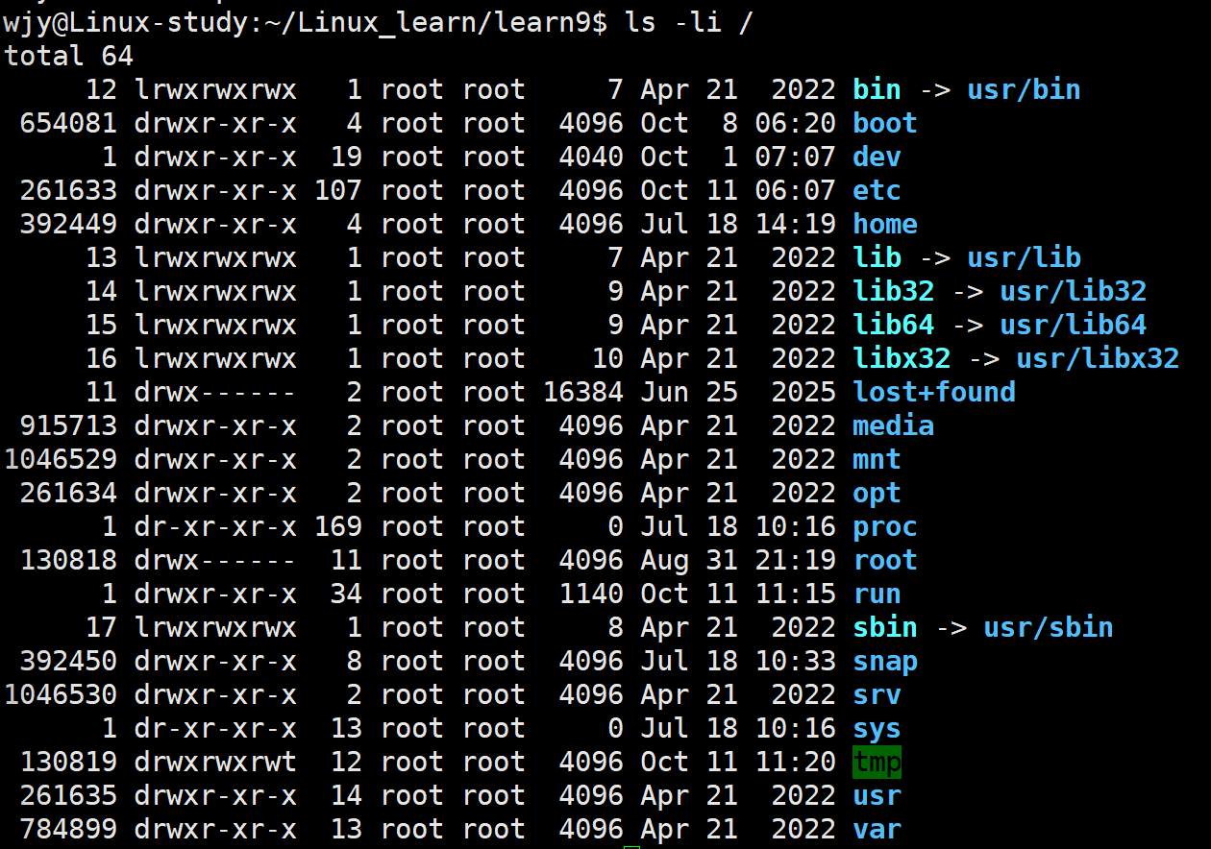Select the usr/libx32 link target
The width and height of the screenshot is (1211, 849).
(x=1098, y=359)
